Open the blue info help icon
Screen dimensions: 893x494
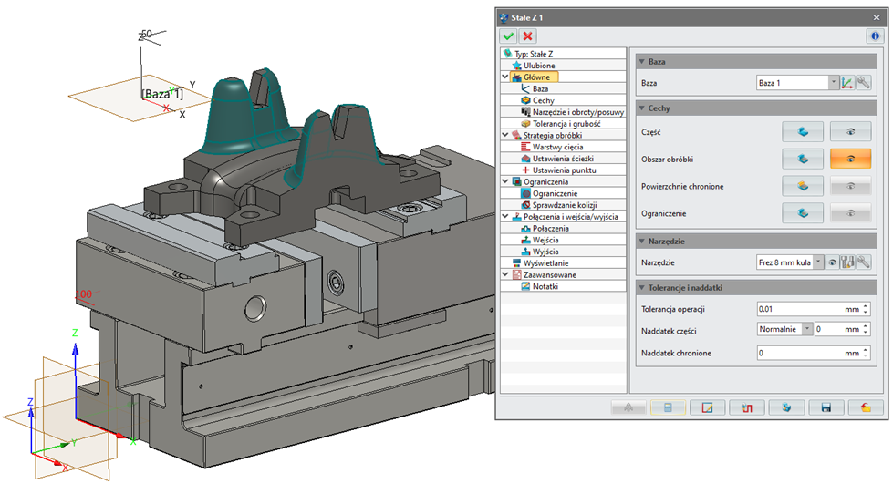[875, 36]
